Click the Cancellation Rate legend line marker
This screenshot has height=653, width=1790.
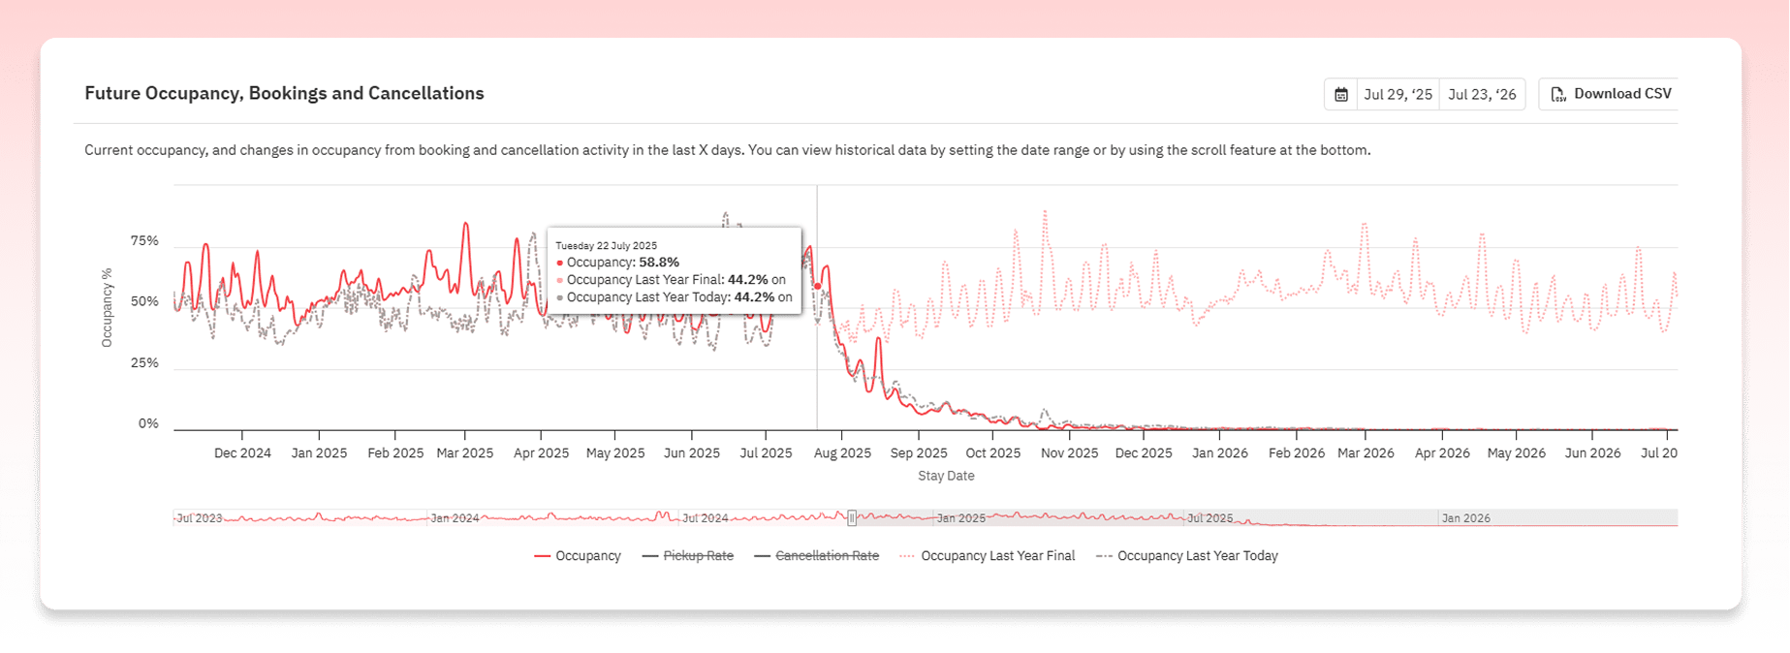[x=762, y=556]
